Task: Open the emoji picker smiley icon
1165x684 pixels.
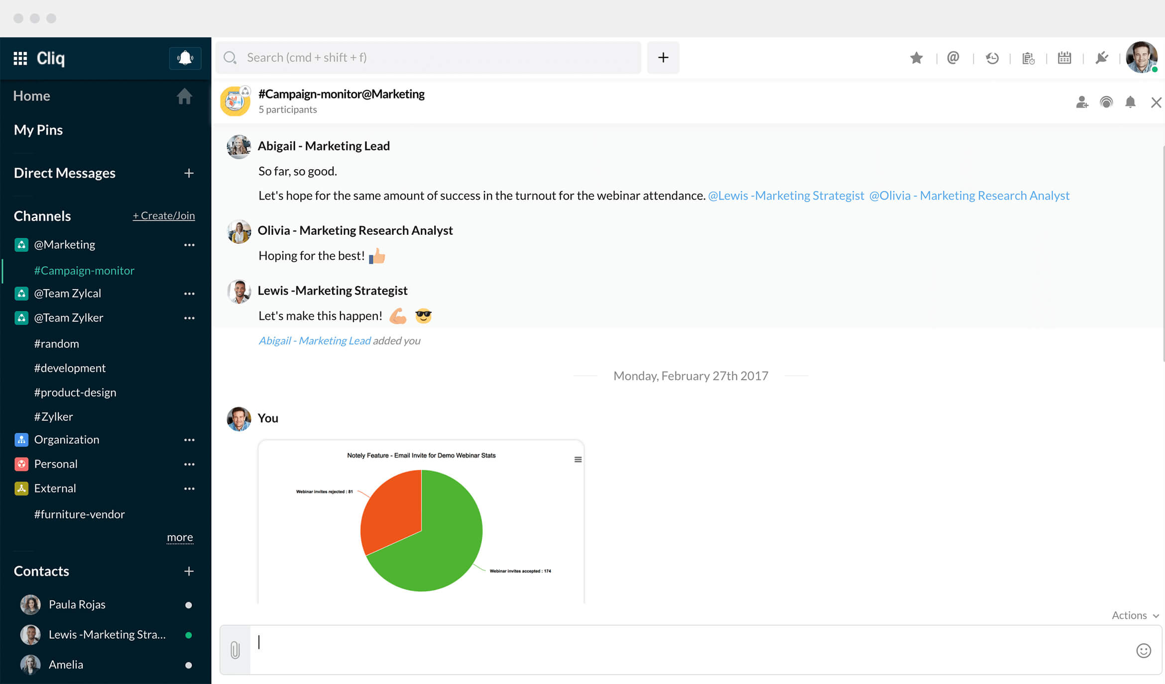Action: coord(1144,650)
